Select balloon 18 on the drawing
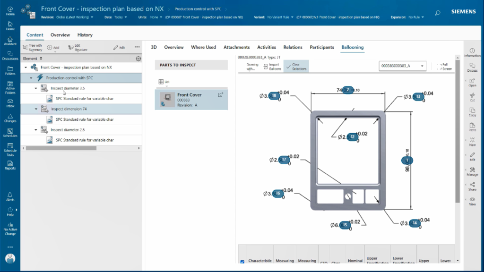This screenshot has height=272, width=484. point(274,95)
